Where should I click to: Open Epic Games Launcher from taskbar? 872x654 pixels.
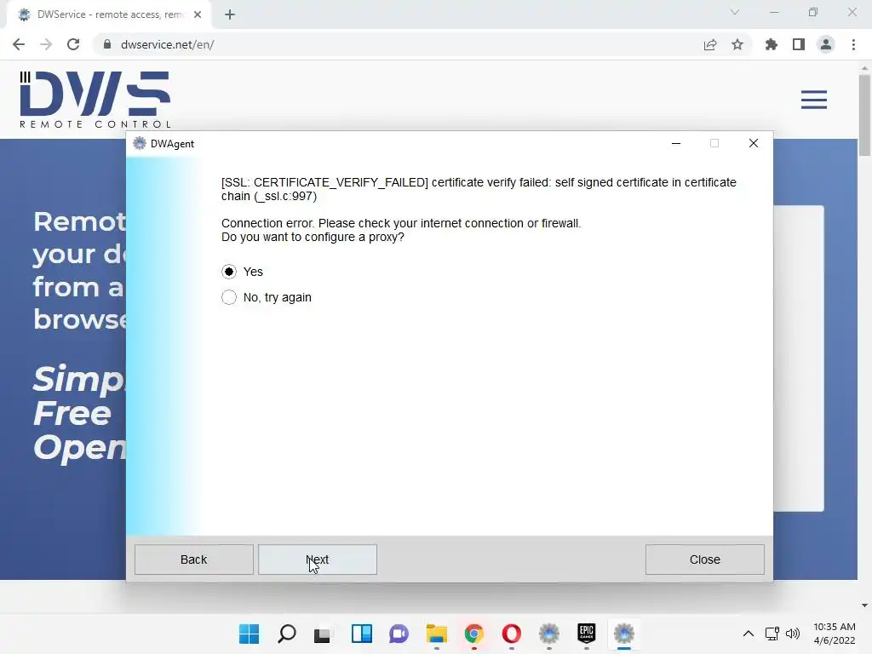pyautogui.click(x=587, y=634)
